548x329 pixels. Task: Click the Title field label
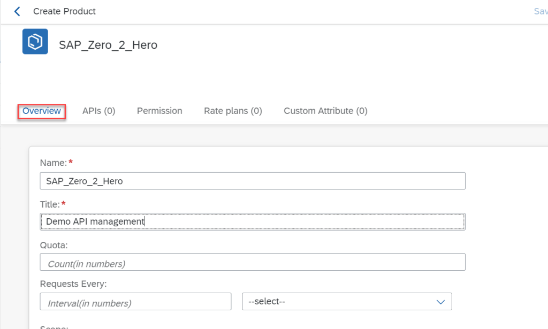(x=51, y=204)
